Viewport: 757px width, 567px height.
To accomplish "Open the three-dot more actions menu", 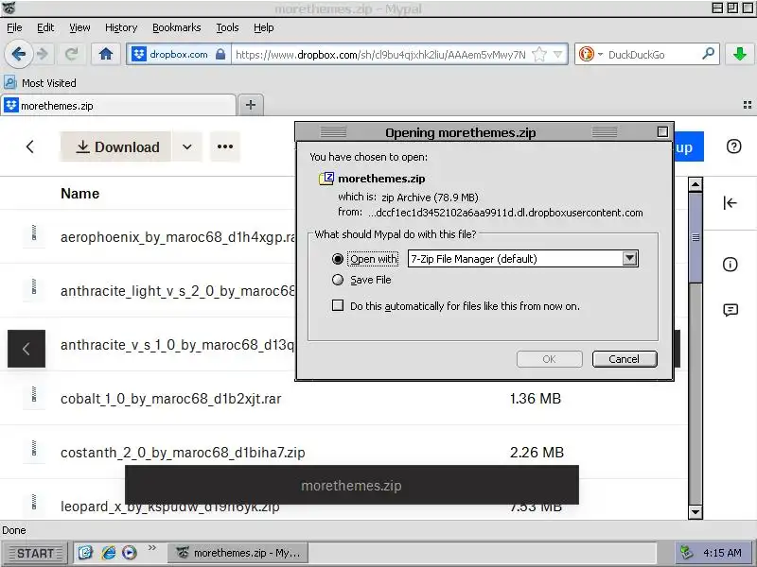I will click(x=225, y=146).
